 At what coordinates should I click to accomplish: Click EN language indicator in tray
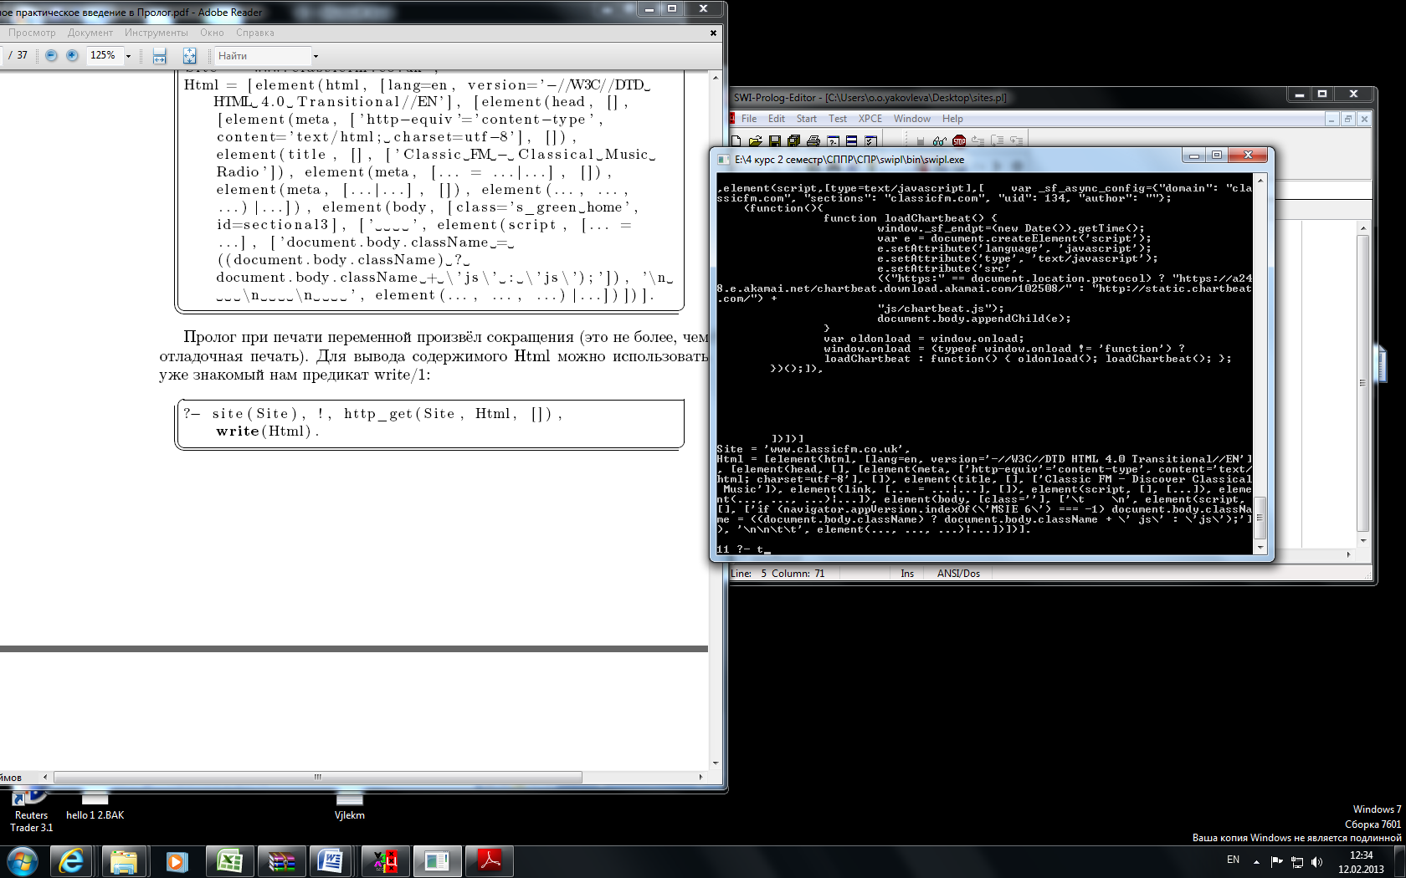click(x=1233, y=860)
